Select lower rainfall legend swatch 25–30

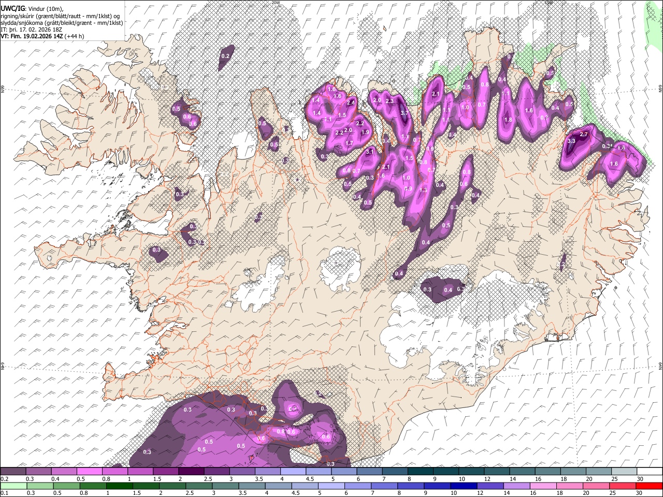[x=624, y=486]
